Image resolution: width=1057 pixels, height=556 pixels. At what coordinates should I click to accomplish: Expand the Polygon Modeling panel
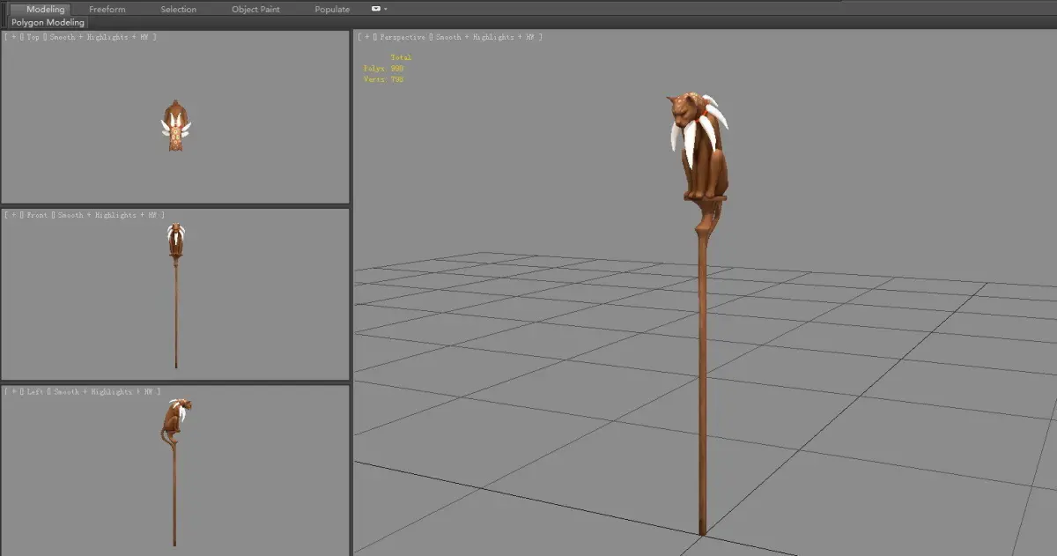tap(48, 22)
